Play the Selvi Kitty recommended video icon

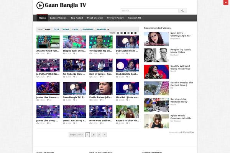pyautogui.click(x=147, y=42)
